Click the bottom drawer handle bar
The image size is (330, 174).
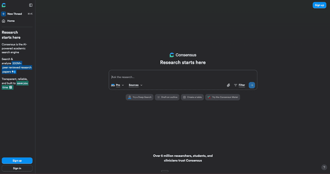point(165,171)
